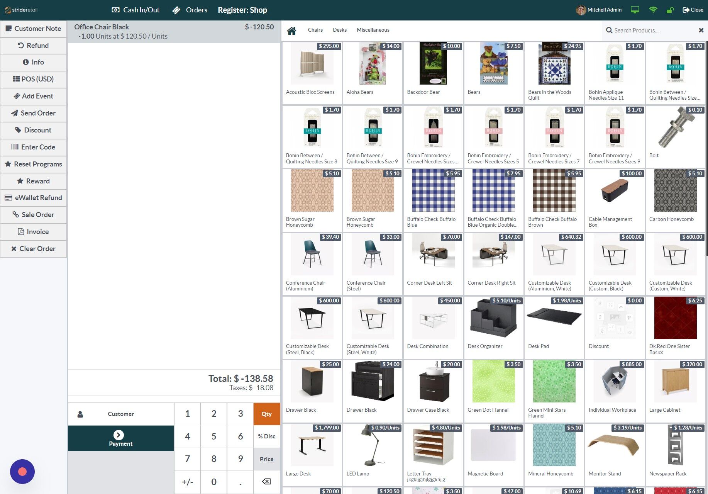The height and width of the screenshot is (494, 708).
Task: Activate the Qty numpad mode
Action: pos(266,414)
